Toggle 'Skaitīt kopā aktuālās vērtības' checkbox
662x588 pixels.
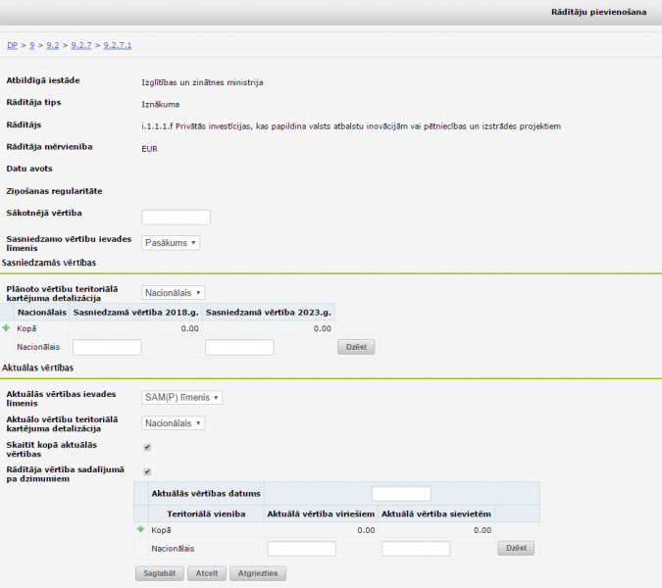pyautogui.click(x=147, y=447)
